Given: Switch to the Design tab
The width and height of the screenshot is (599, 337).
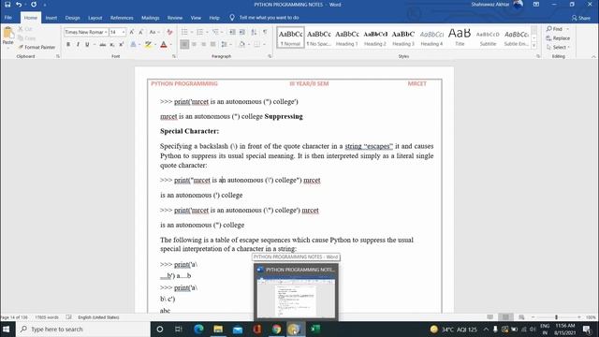Looking at the screenshot, I should click(73, 18).
